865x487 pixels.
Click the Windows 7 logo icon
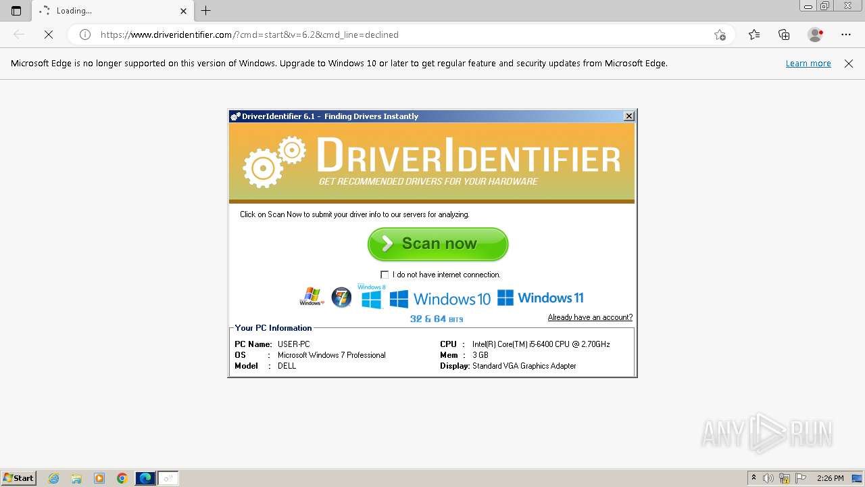[342, 298]
